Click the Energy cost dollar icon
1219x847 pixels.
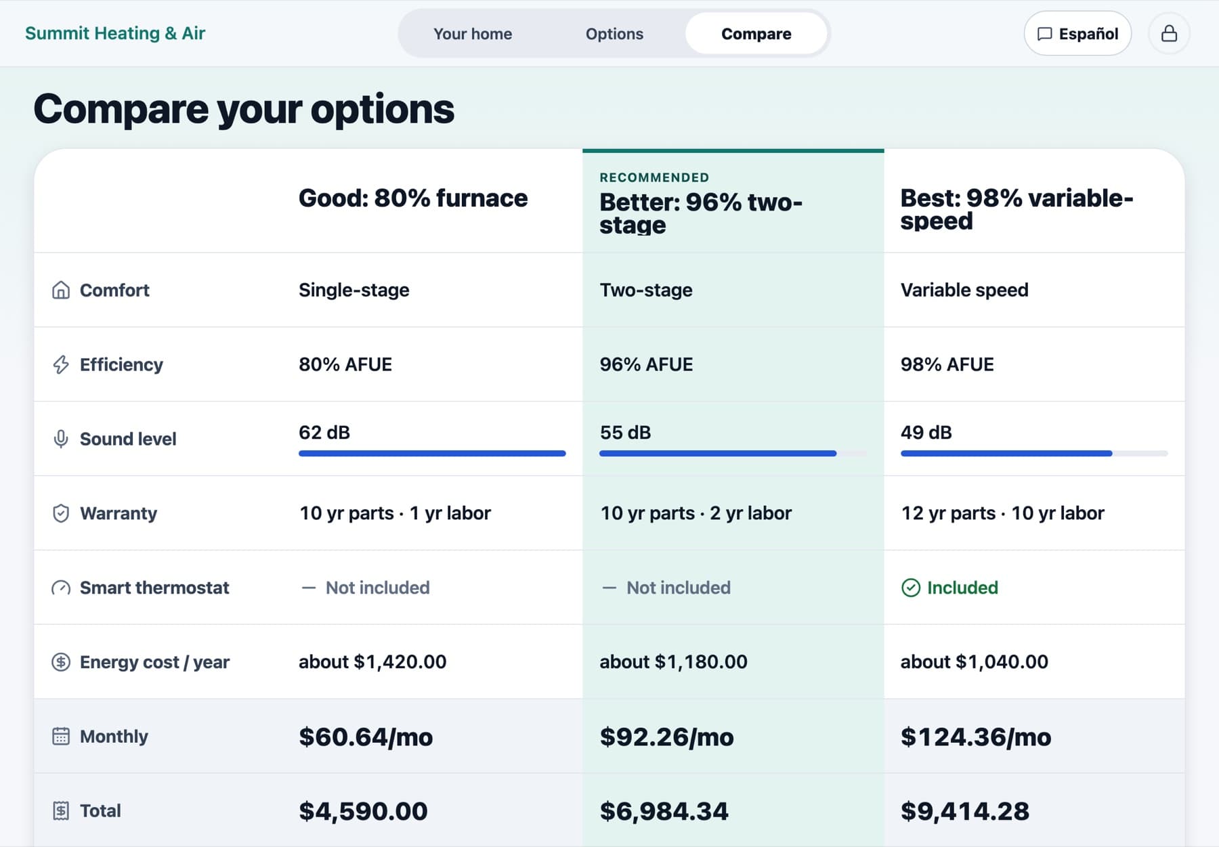point(61,661)
